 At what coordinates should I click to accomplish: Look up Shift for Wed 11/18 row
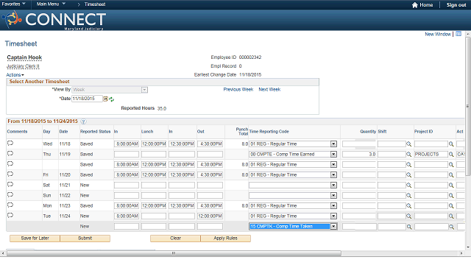(409, 144)
